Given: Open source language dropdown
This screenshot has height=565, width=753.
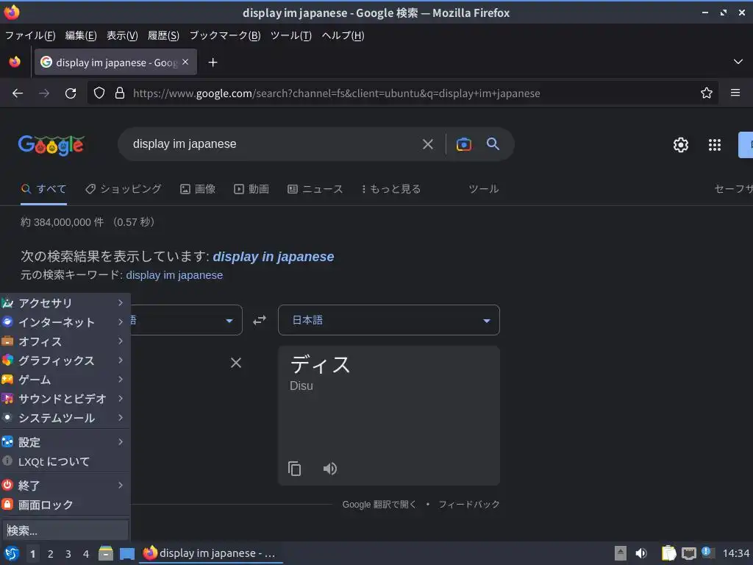Looking at the screenshot, I should tap(186, 320).
